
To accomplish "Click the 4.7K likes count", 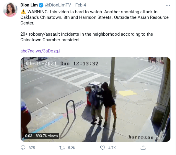I will click(112, 148).
